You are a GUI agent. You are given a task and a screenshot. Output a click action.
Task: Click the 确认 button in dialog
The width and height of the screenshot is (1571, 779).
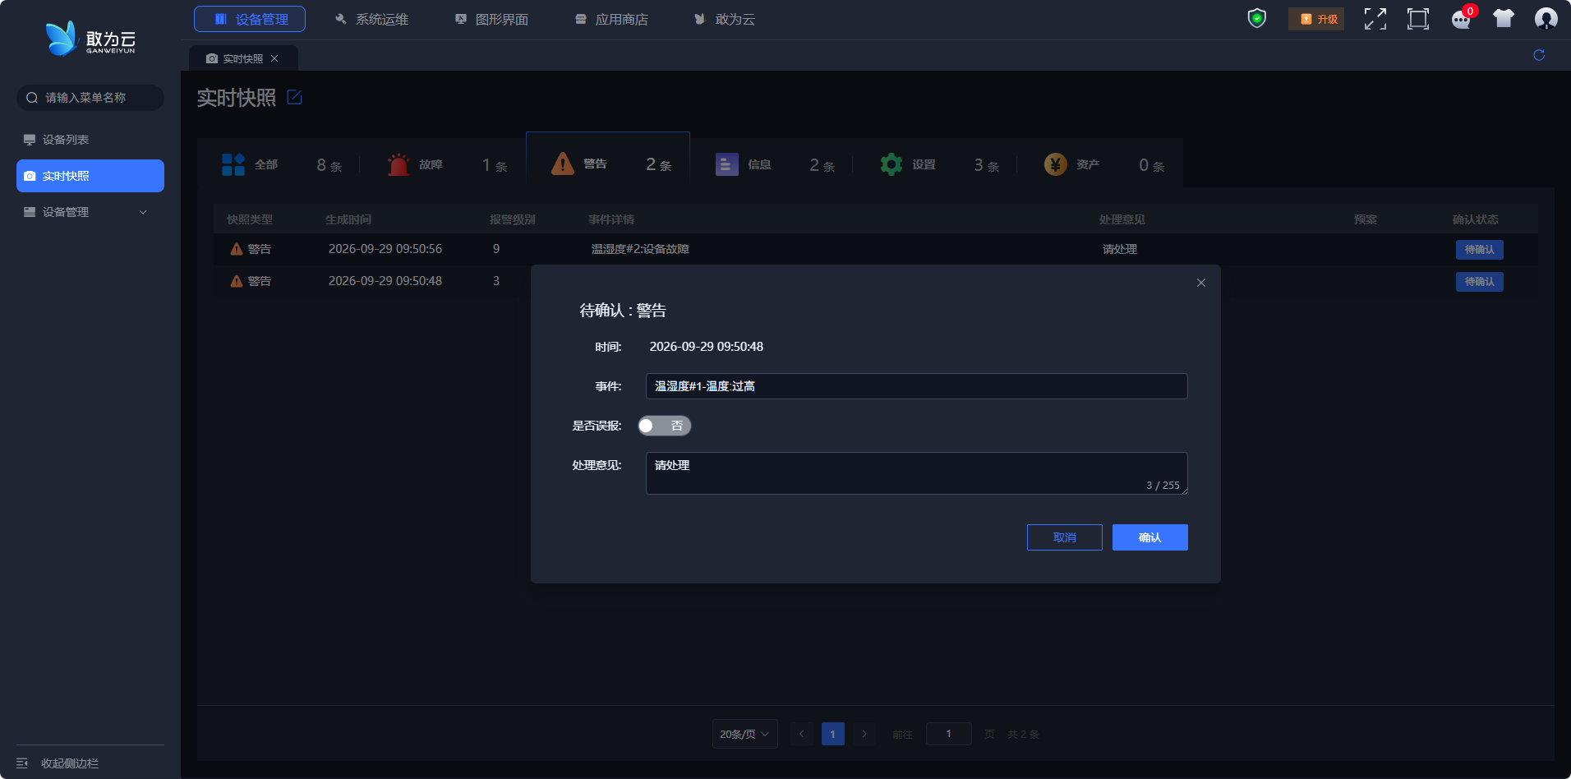click(1150, 537)
